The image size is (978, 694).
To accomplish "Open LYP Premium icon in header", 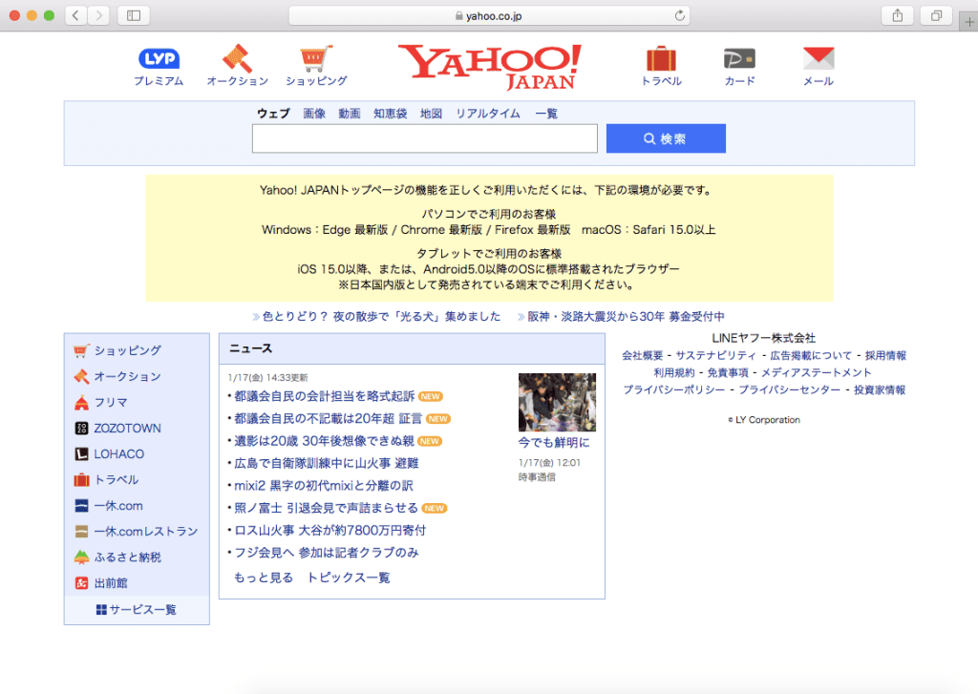I will (x=159, y=58).
